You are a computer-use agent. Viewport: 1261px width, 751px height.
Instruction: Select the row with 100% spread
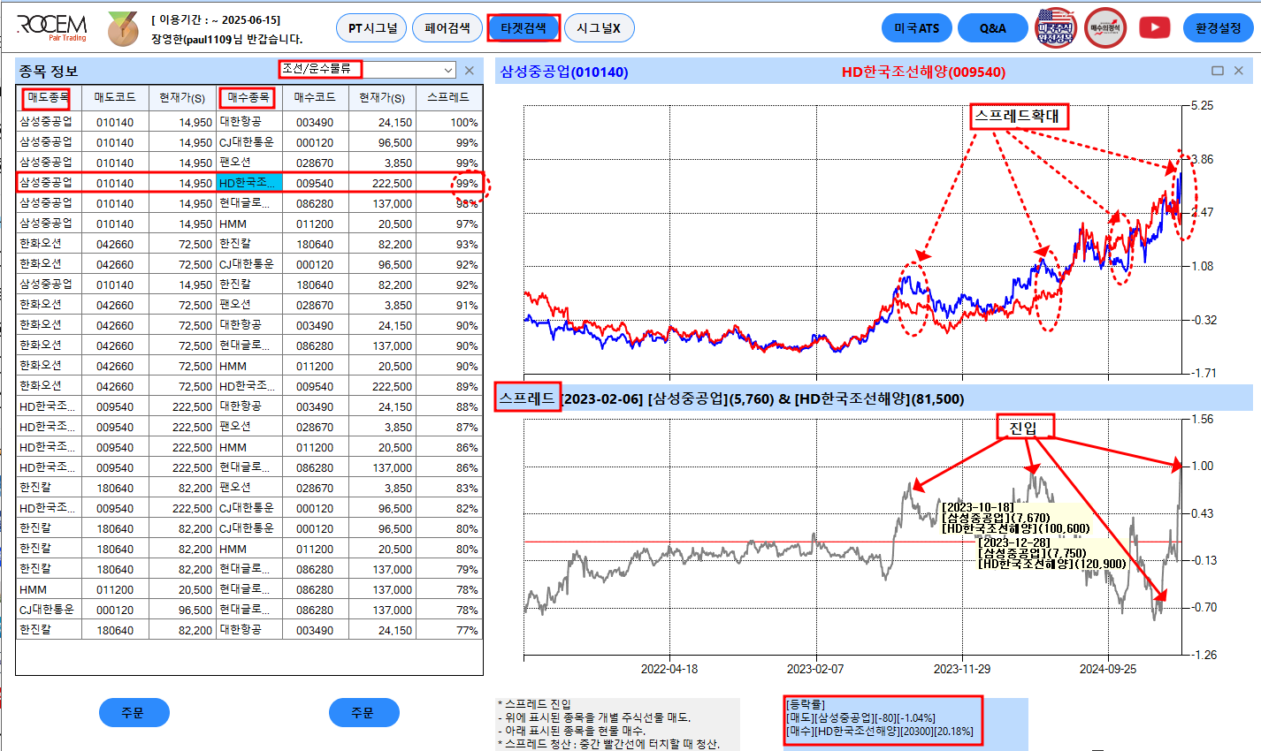[x=249, y=122]
